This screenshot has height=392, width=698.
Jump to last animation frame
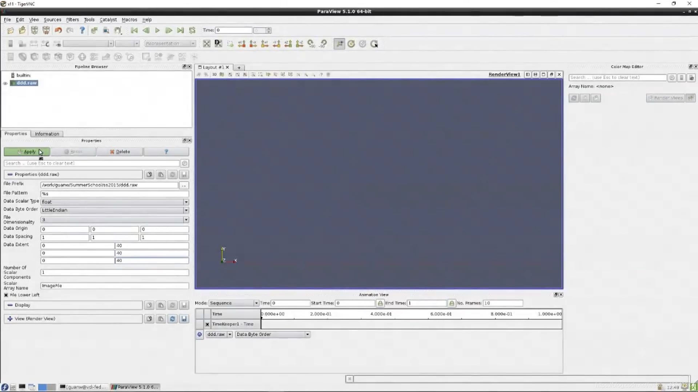pyautogui.click(x=180, y=30)
